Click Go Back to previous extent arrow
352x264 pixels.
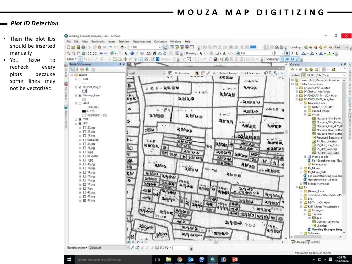coord(101,53)
